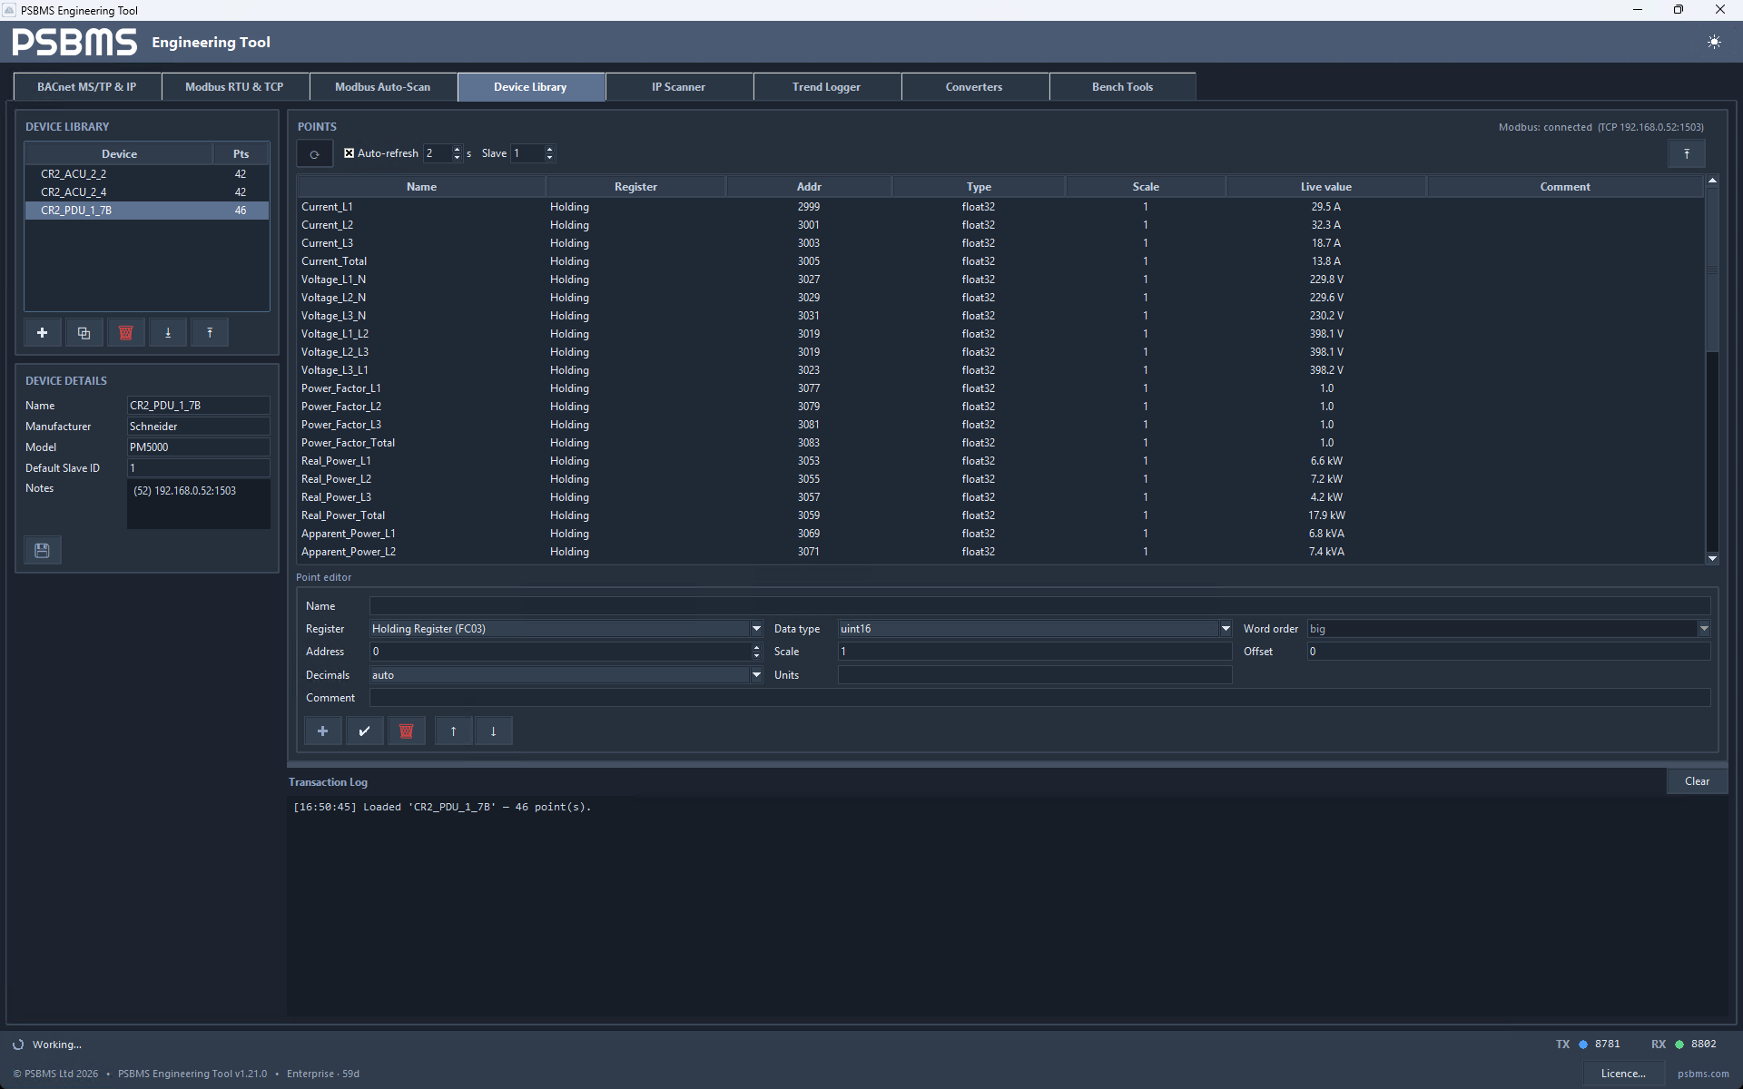This screenshot has width=1743, height=1089.
Task: Add a new device to the library
Action: 42,333
